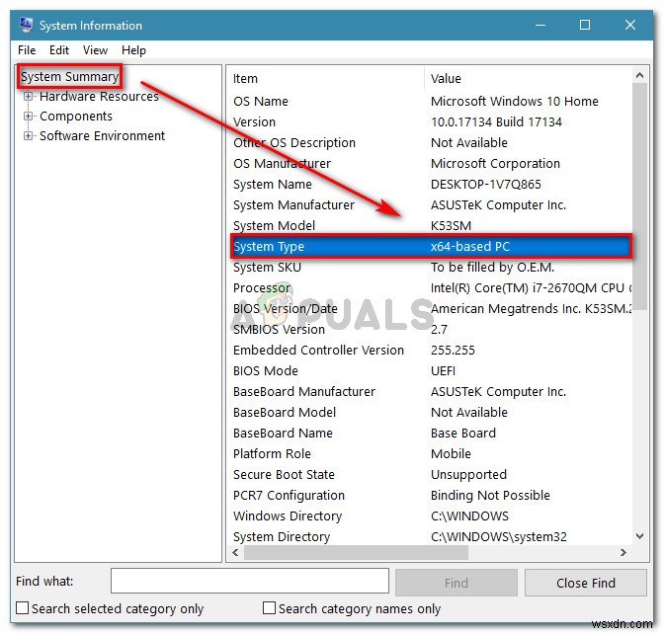Select the OS Manufacturer row
The image size is (664, 634).
430,164
